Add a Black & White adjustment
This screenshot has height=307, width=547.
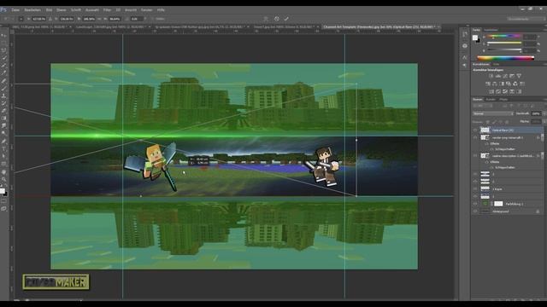click(x=502, y=84)
